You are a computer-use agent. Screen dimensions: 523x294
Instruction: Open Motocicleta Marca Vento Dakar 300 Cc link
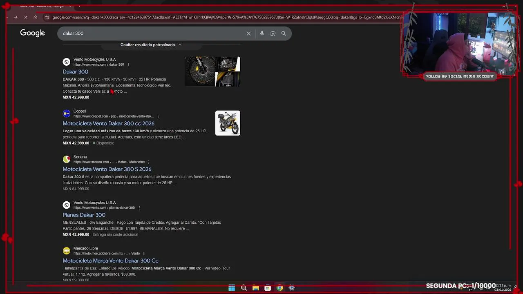coord(110,261)
